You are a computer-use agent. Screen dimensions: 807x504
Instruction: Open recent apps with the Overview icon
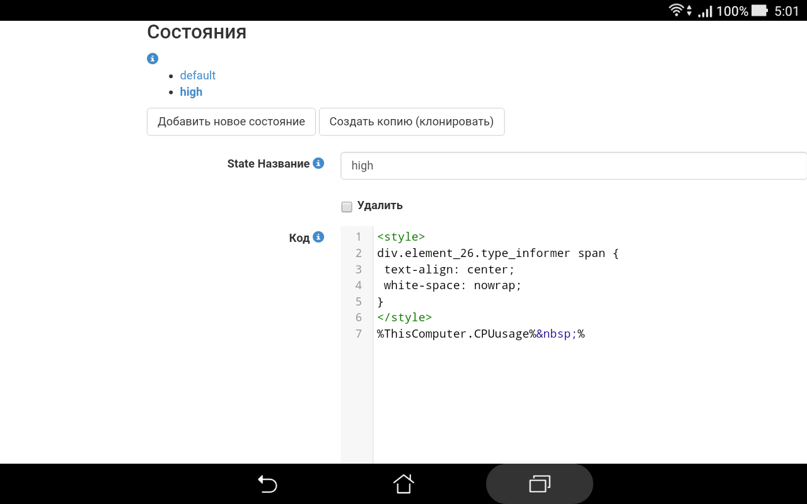(x=539, y=484)
